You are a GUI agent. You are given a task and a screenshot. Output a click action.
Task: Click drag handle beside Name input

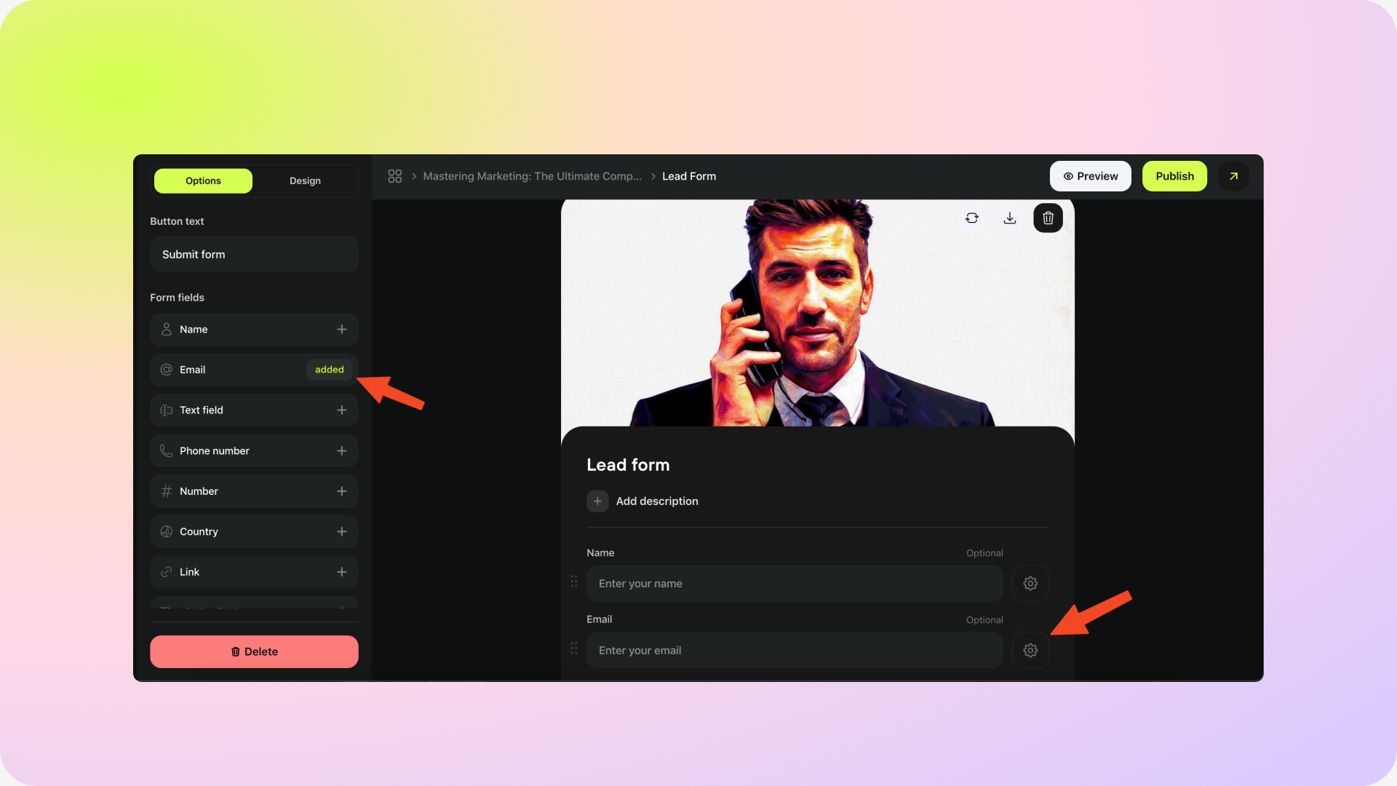click(x=574, y=581)
